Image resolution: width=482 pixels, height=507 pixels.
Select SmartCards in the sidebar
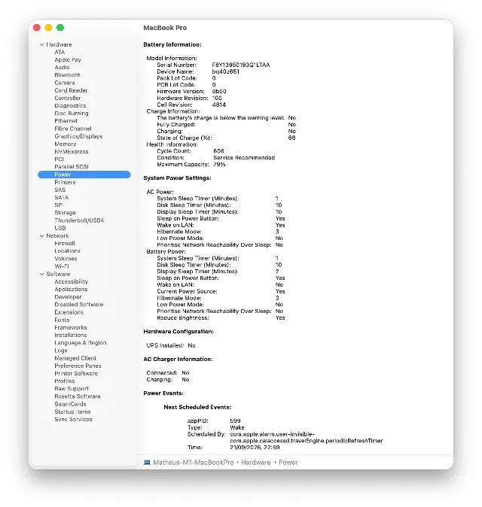pos(70,404)
